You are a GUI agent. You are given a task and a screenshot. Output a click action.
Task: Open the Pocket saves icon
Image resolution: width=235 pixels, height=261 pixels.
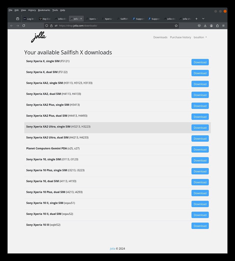pos(199,25)
